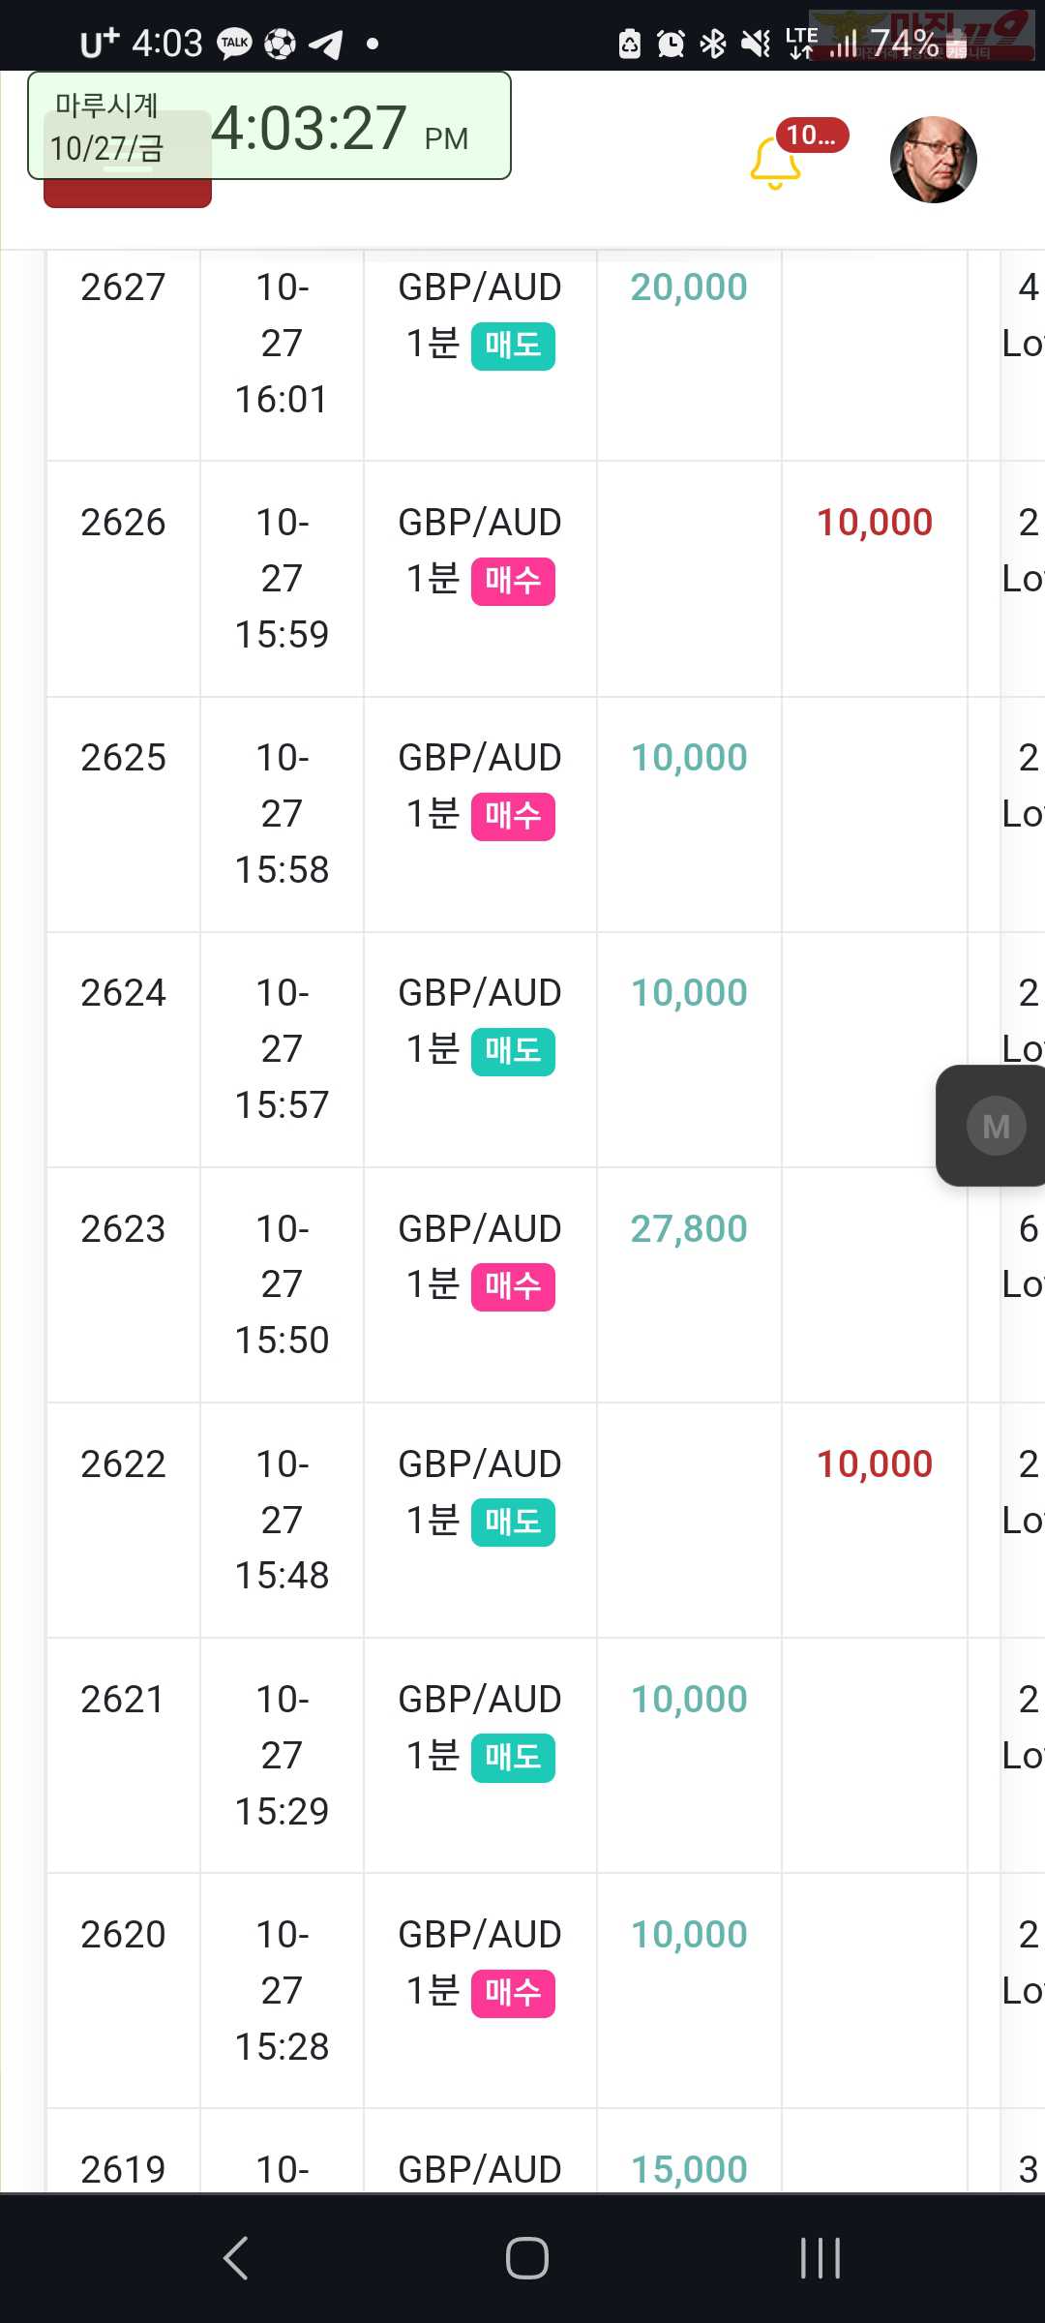Tap the KakaoTalk status bar icon
1045x2323 pixels.
(x=234, y=44)
